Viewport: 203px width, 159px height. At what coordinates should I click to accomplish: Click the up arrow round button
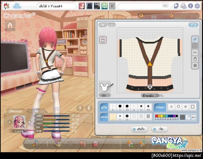[80, 108]
